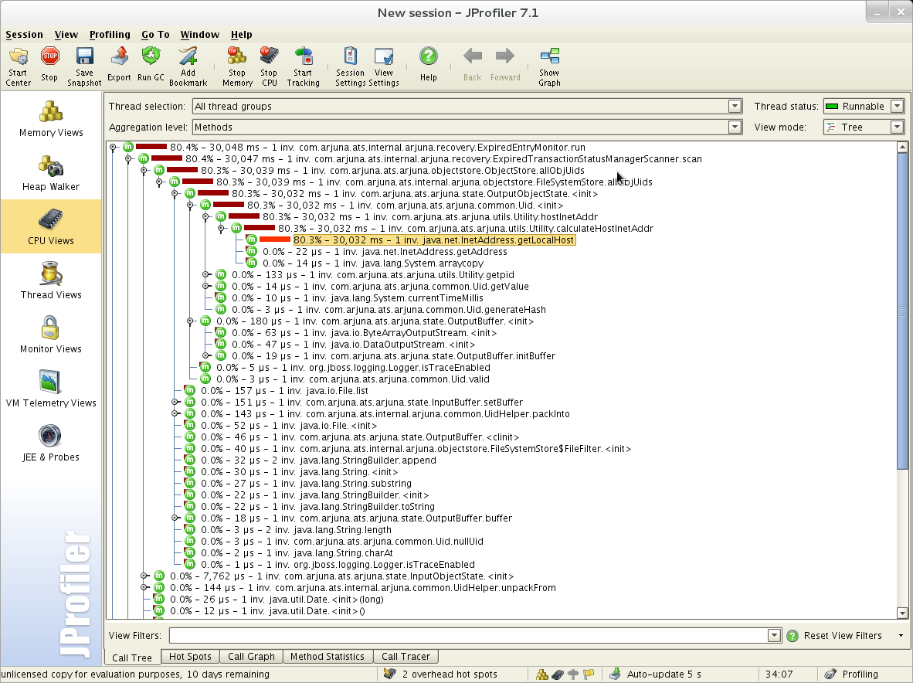
Task: Select the UidHelper.unpackFrom row
Action: tap(363, 587)
